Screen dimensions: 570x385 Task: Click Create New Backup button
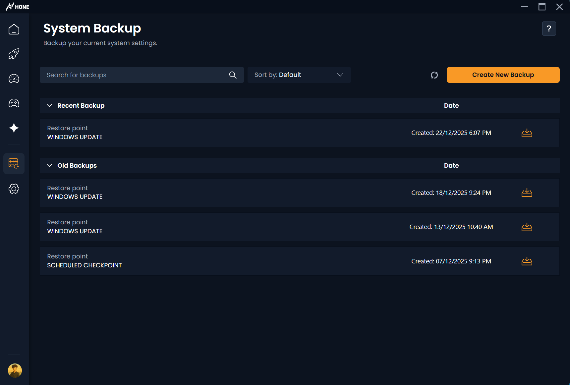click(x=503, y=75)
